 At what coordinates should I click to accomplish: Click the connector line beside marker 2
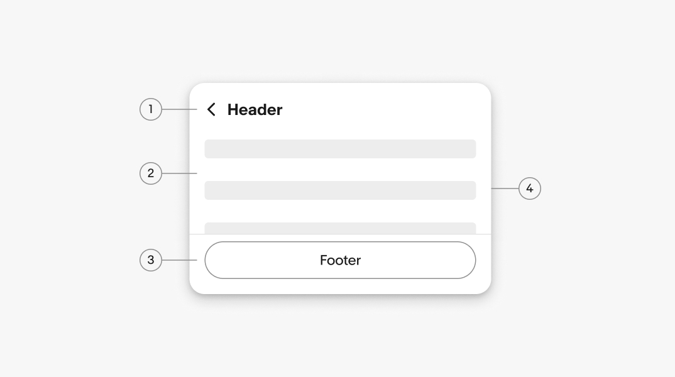(x=180, y=173)
